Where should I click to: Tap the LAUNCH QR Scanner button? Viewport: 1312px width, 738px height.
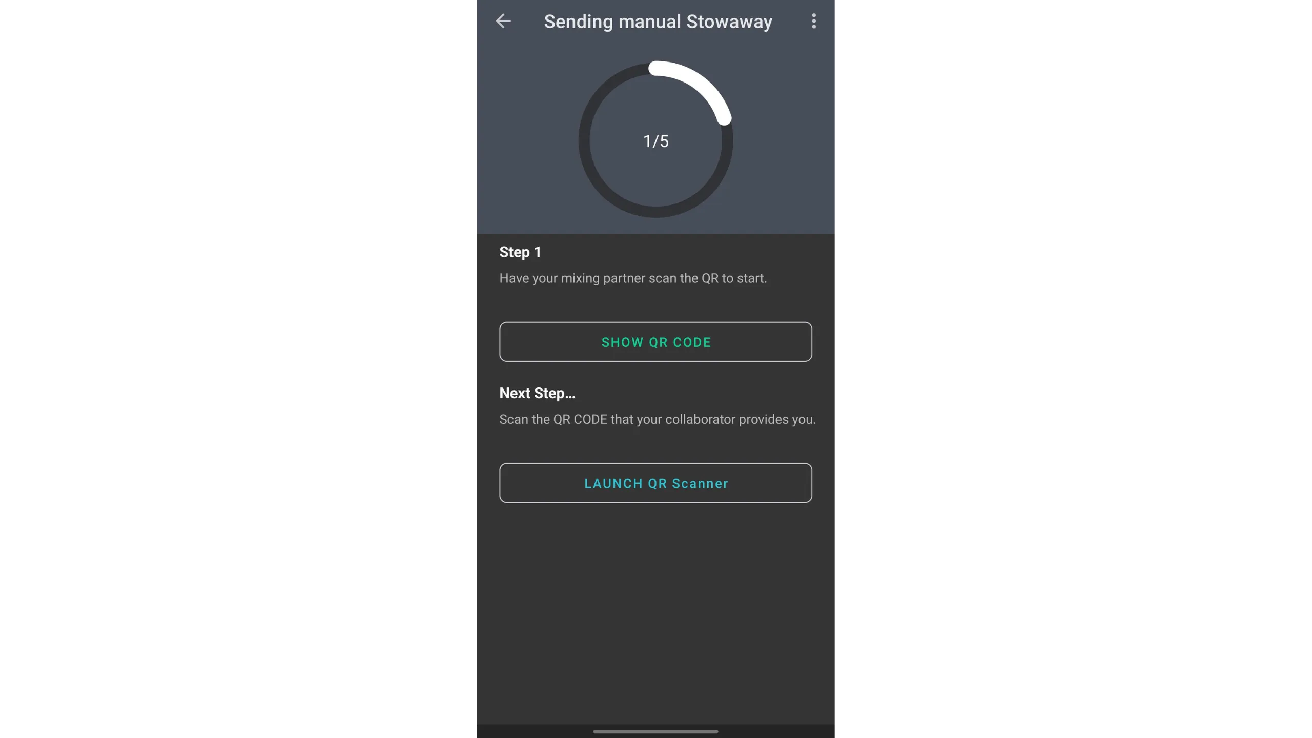point(655,483)
